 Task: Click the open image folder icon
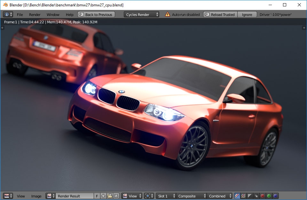click(x=110, y=196)
